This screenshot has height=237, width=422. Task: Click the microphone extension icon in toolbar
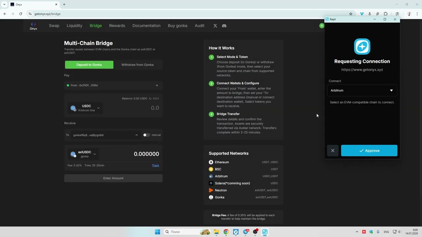click(x=370, y=14)
